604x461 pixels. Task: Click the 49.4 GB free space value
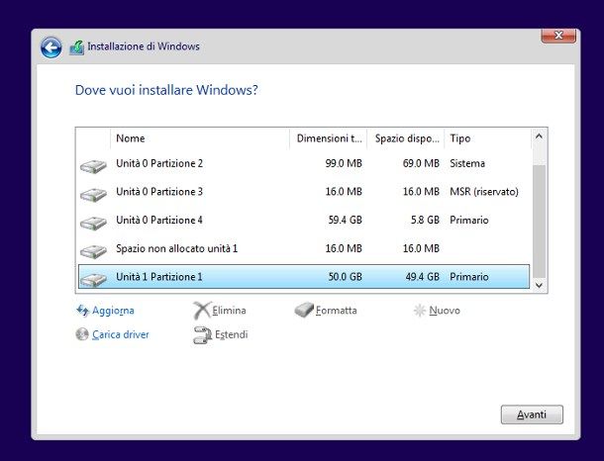pos(423,277)
